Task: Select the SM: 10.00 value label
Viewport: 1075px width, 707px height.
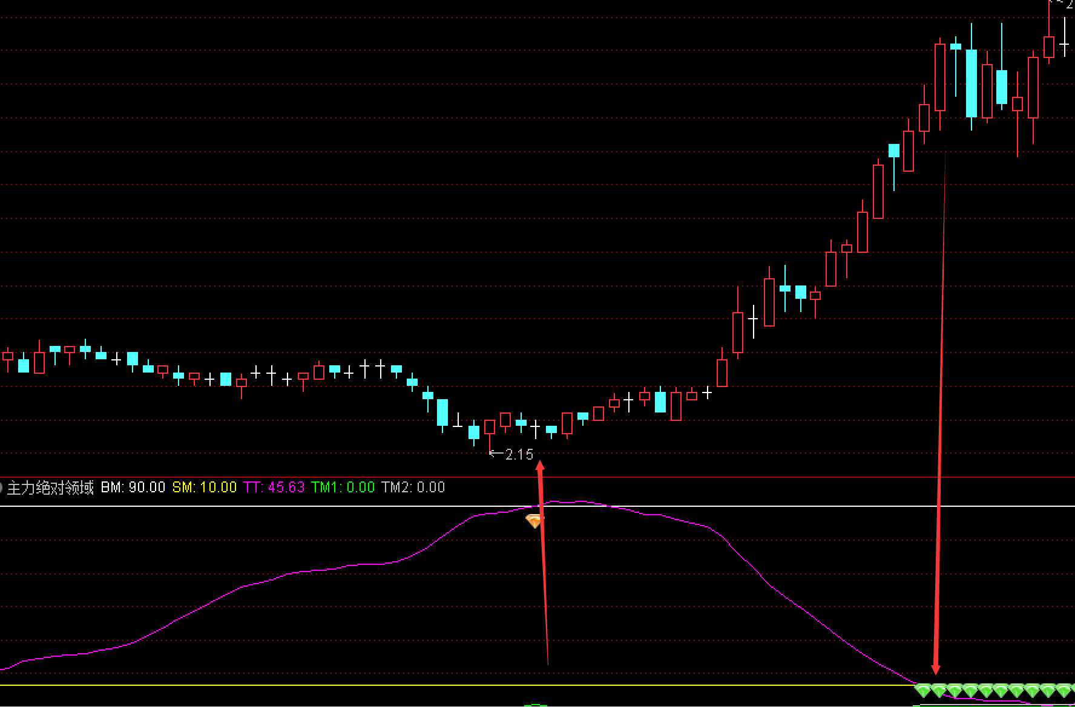Action: point(205,487)
